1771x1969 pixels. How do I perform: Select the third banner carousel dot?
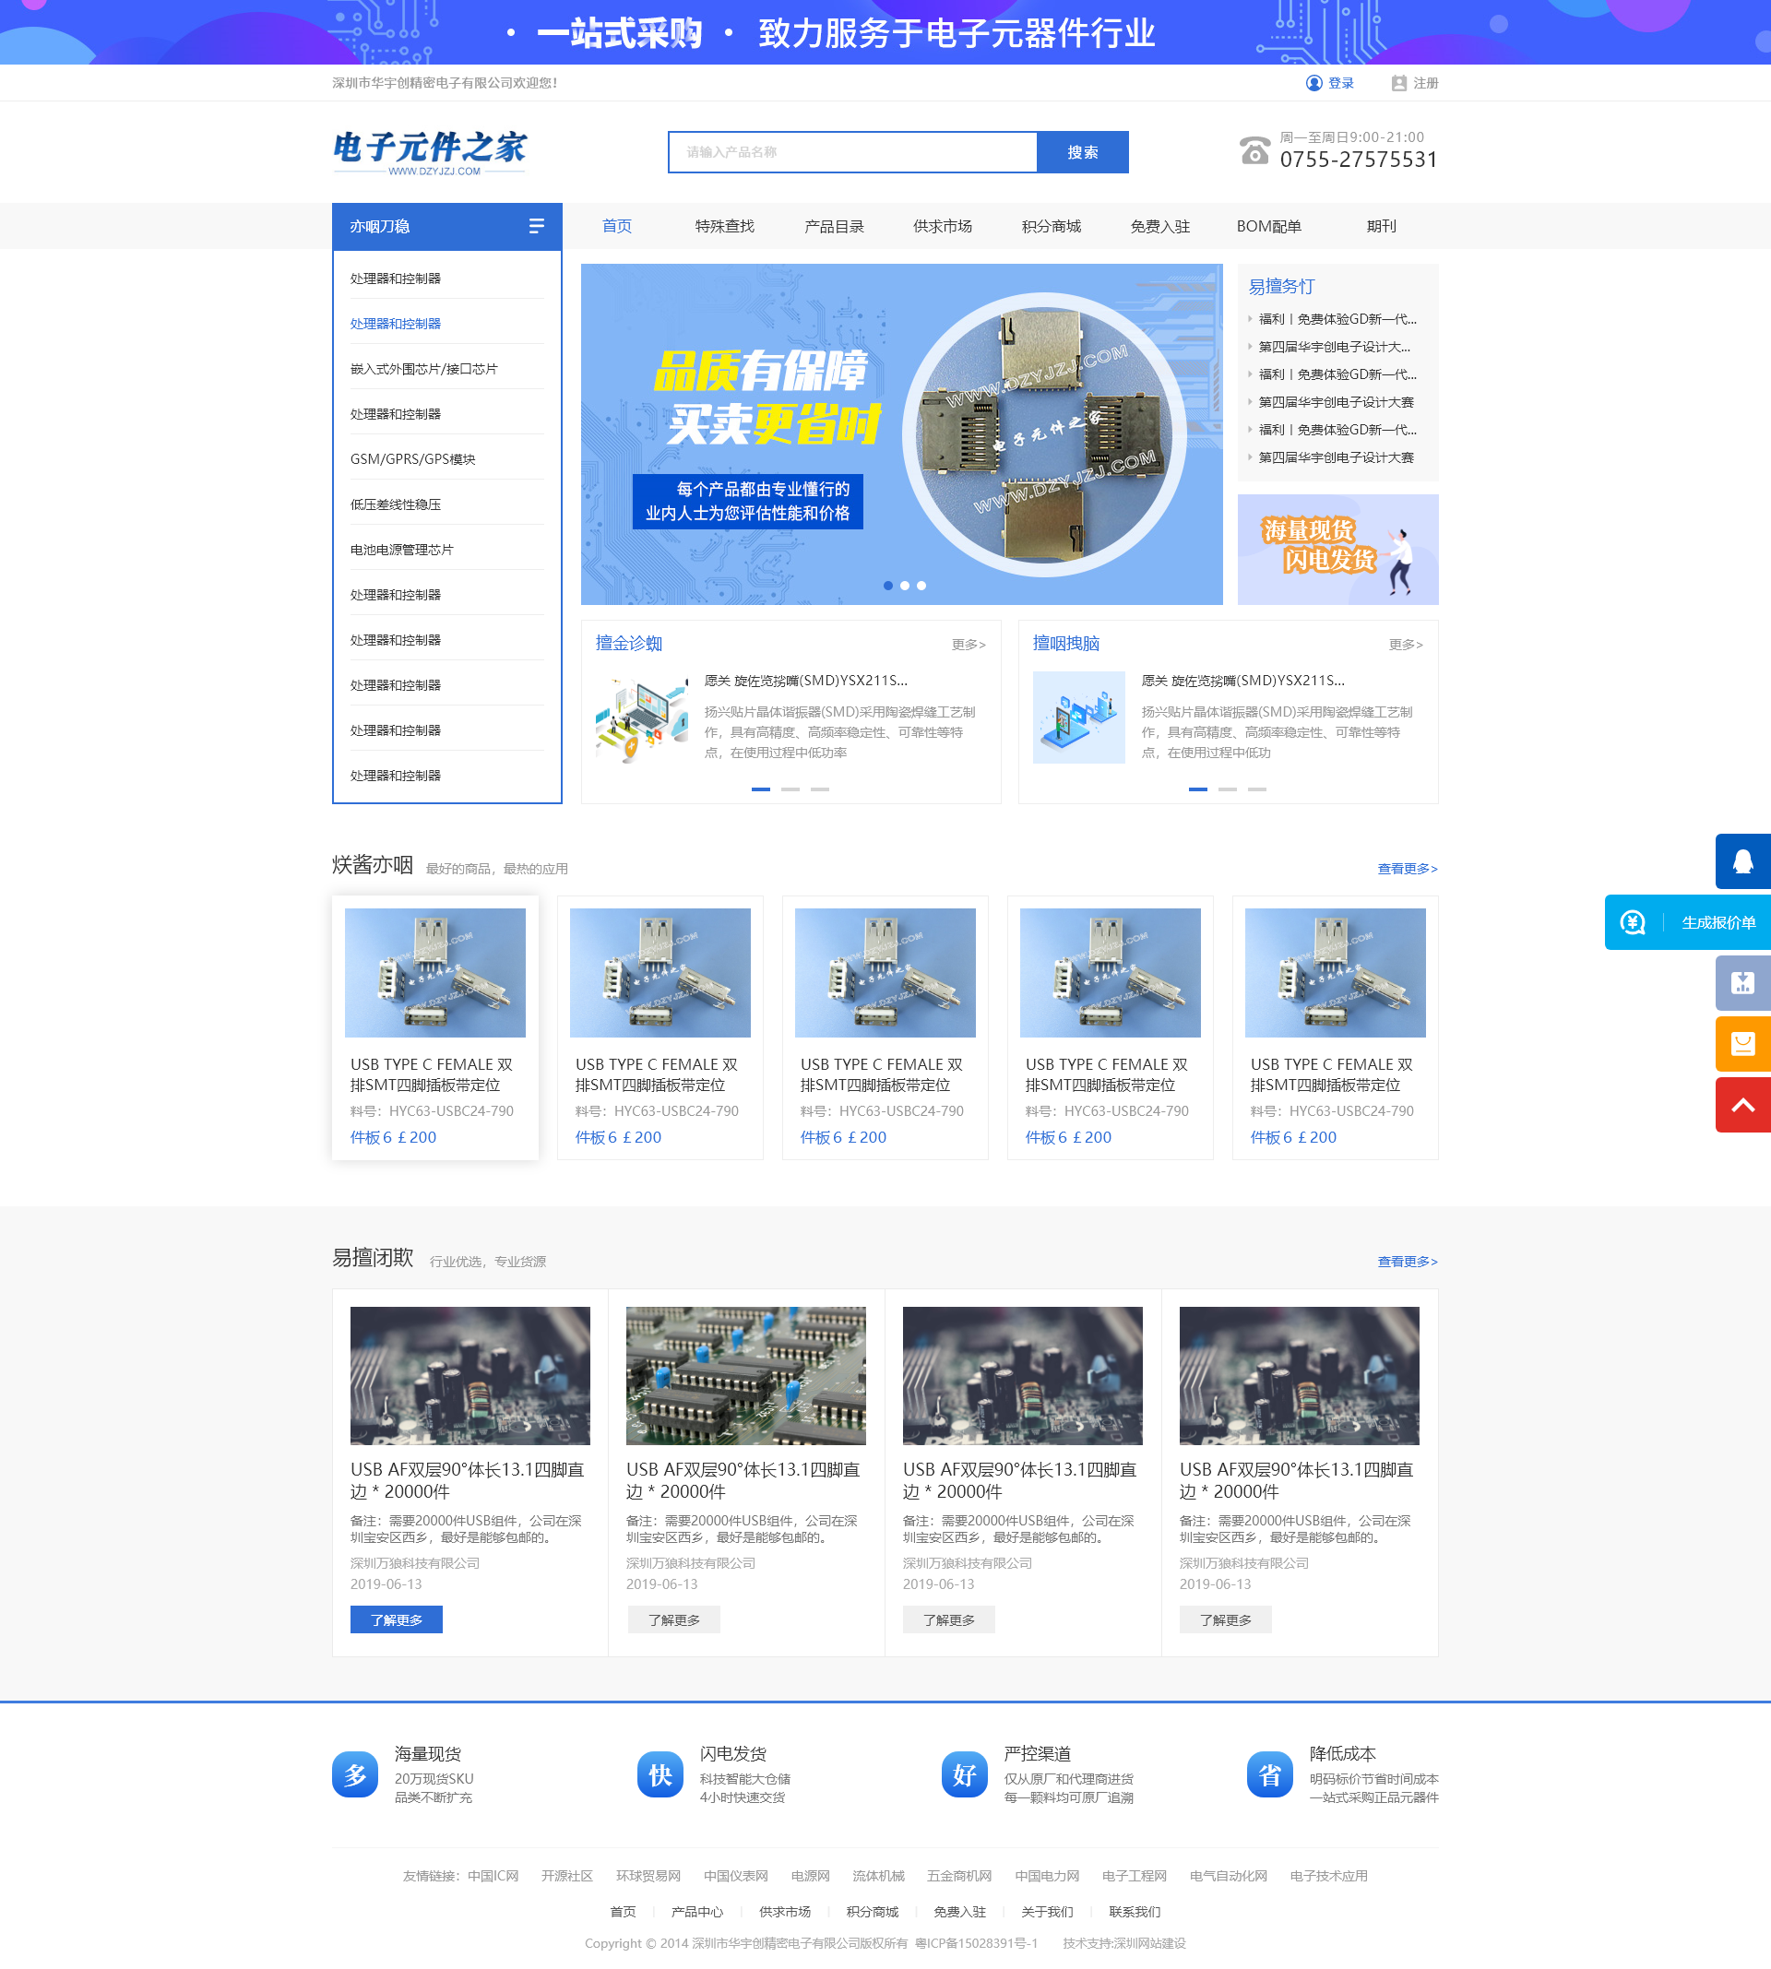(921, 586)
